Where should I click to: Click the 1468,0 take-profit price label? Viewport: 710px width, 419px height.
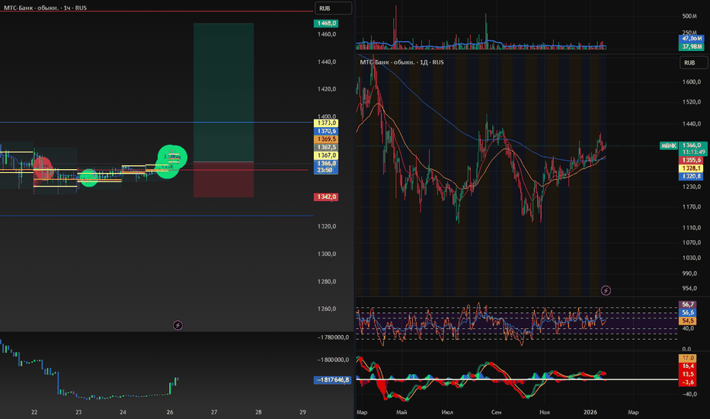(326, 24)
